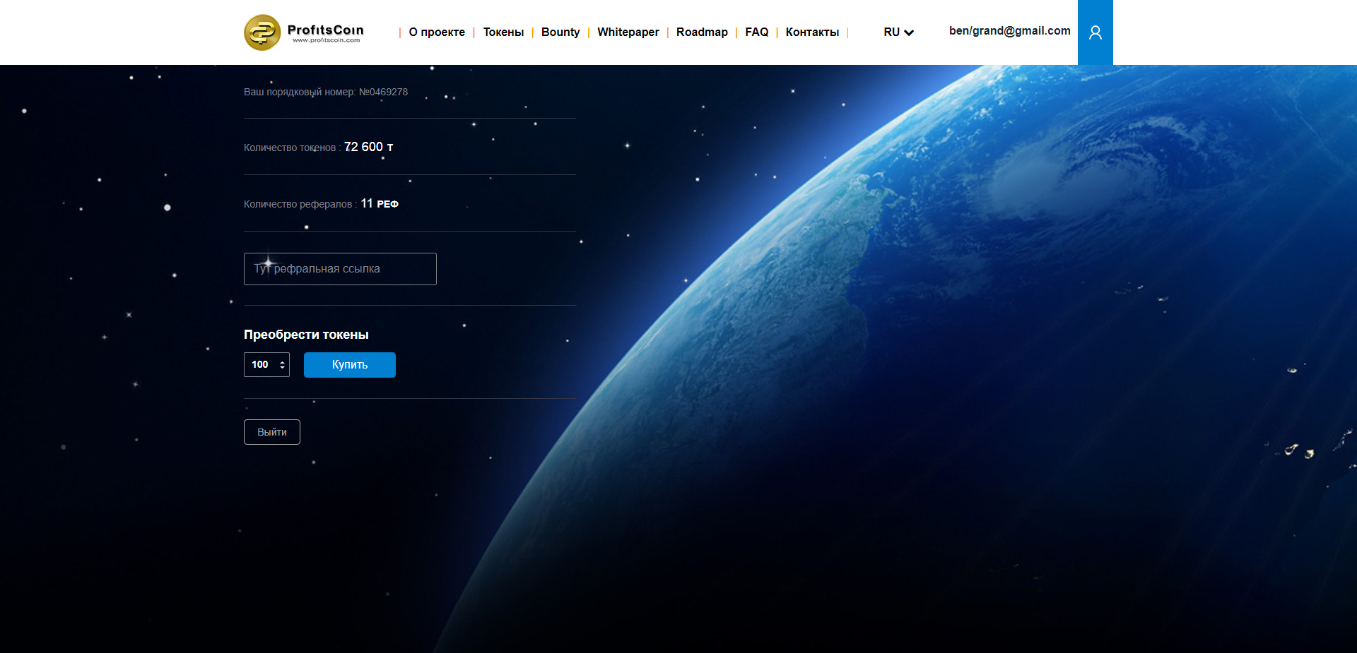Viewport: 1357px width, 653px height.
Task: Navigate to Roadmap
Action: [x=701, y=32]
